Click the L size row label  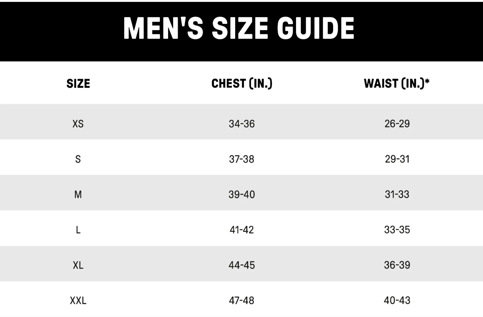(x=78, y=230)
